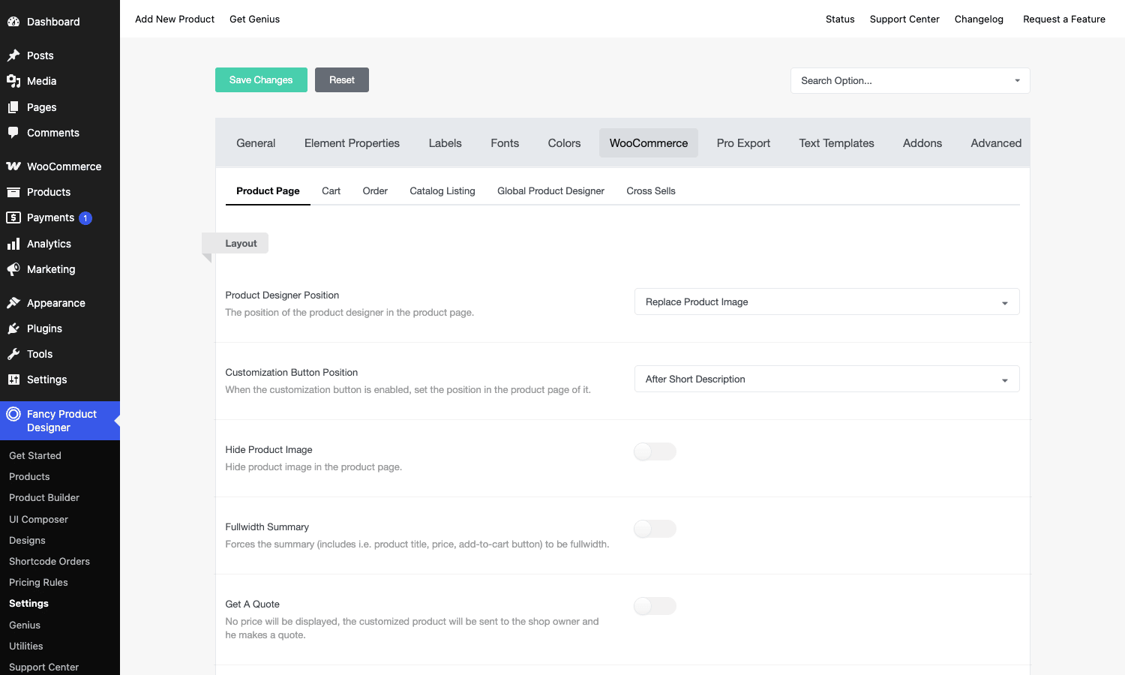Click the Plugins plug icon
The image size is (1125, 675).
(x=13, y=328)
